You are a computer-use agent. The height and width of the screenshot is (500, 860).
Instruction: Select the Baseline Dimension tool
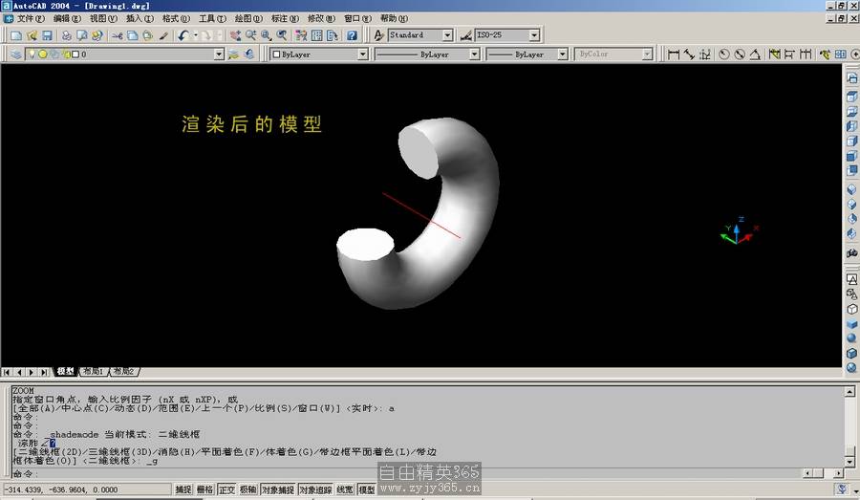790,54
